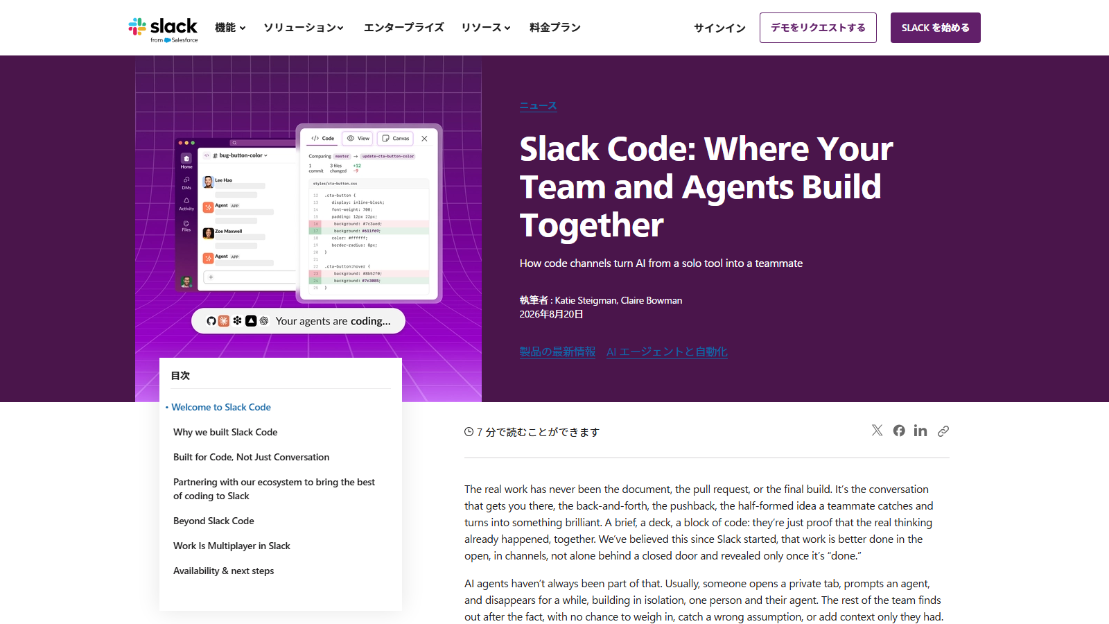
Task: Open the リソース dropdown
Action: click(x=486, y=28)
